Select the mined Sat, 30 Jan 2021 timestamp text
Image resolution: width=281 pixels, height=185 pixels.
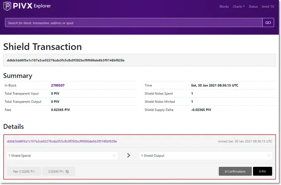pyautogui.click(x=245, y=141)
